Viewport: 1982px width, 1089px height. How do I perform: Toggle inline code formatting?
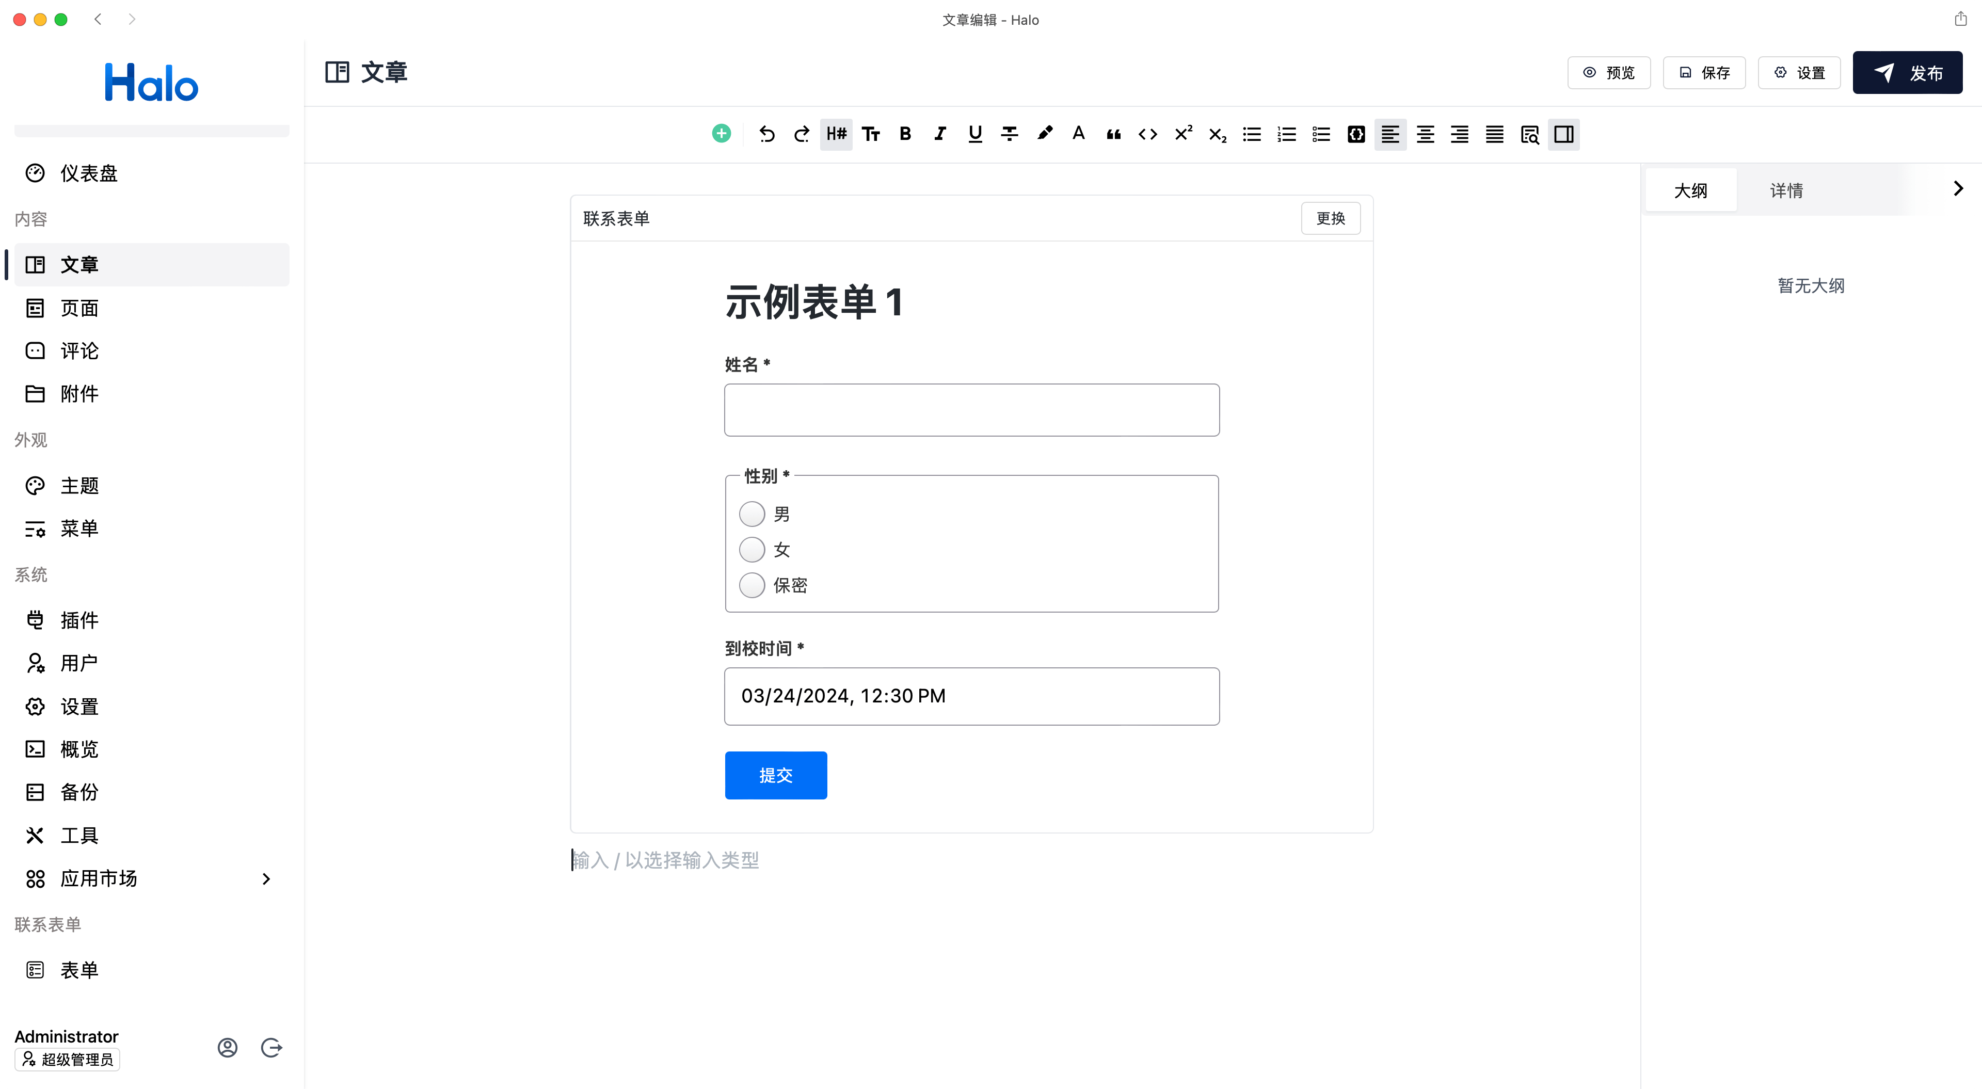pos(1148,134)
